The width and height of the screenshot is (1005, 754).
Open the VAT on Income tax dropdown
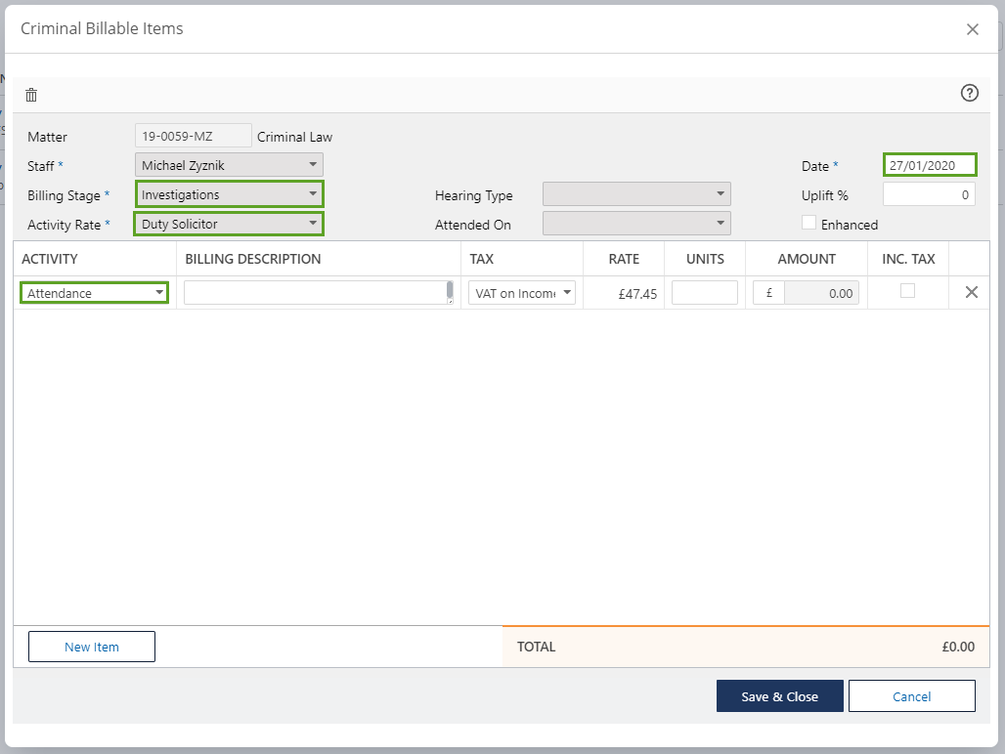point(522,293)
